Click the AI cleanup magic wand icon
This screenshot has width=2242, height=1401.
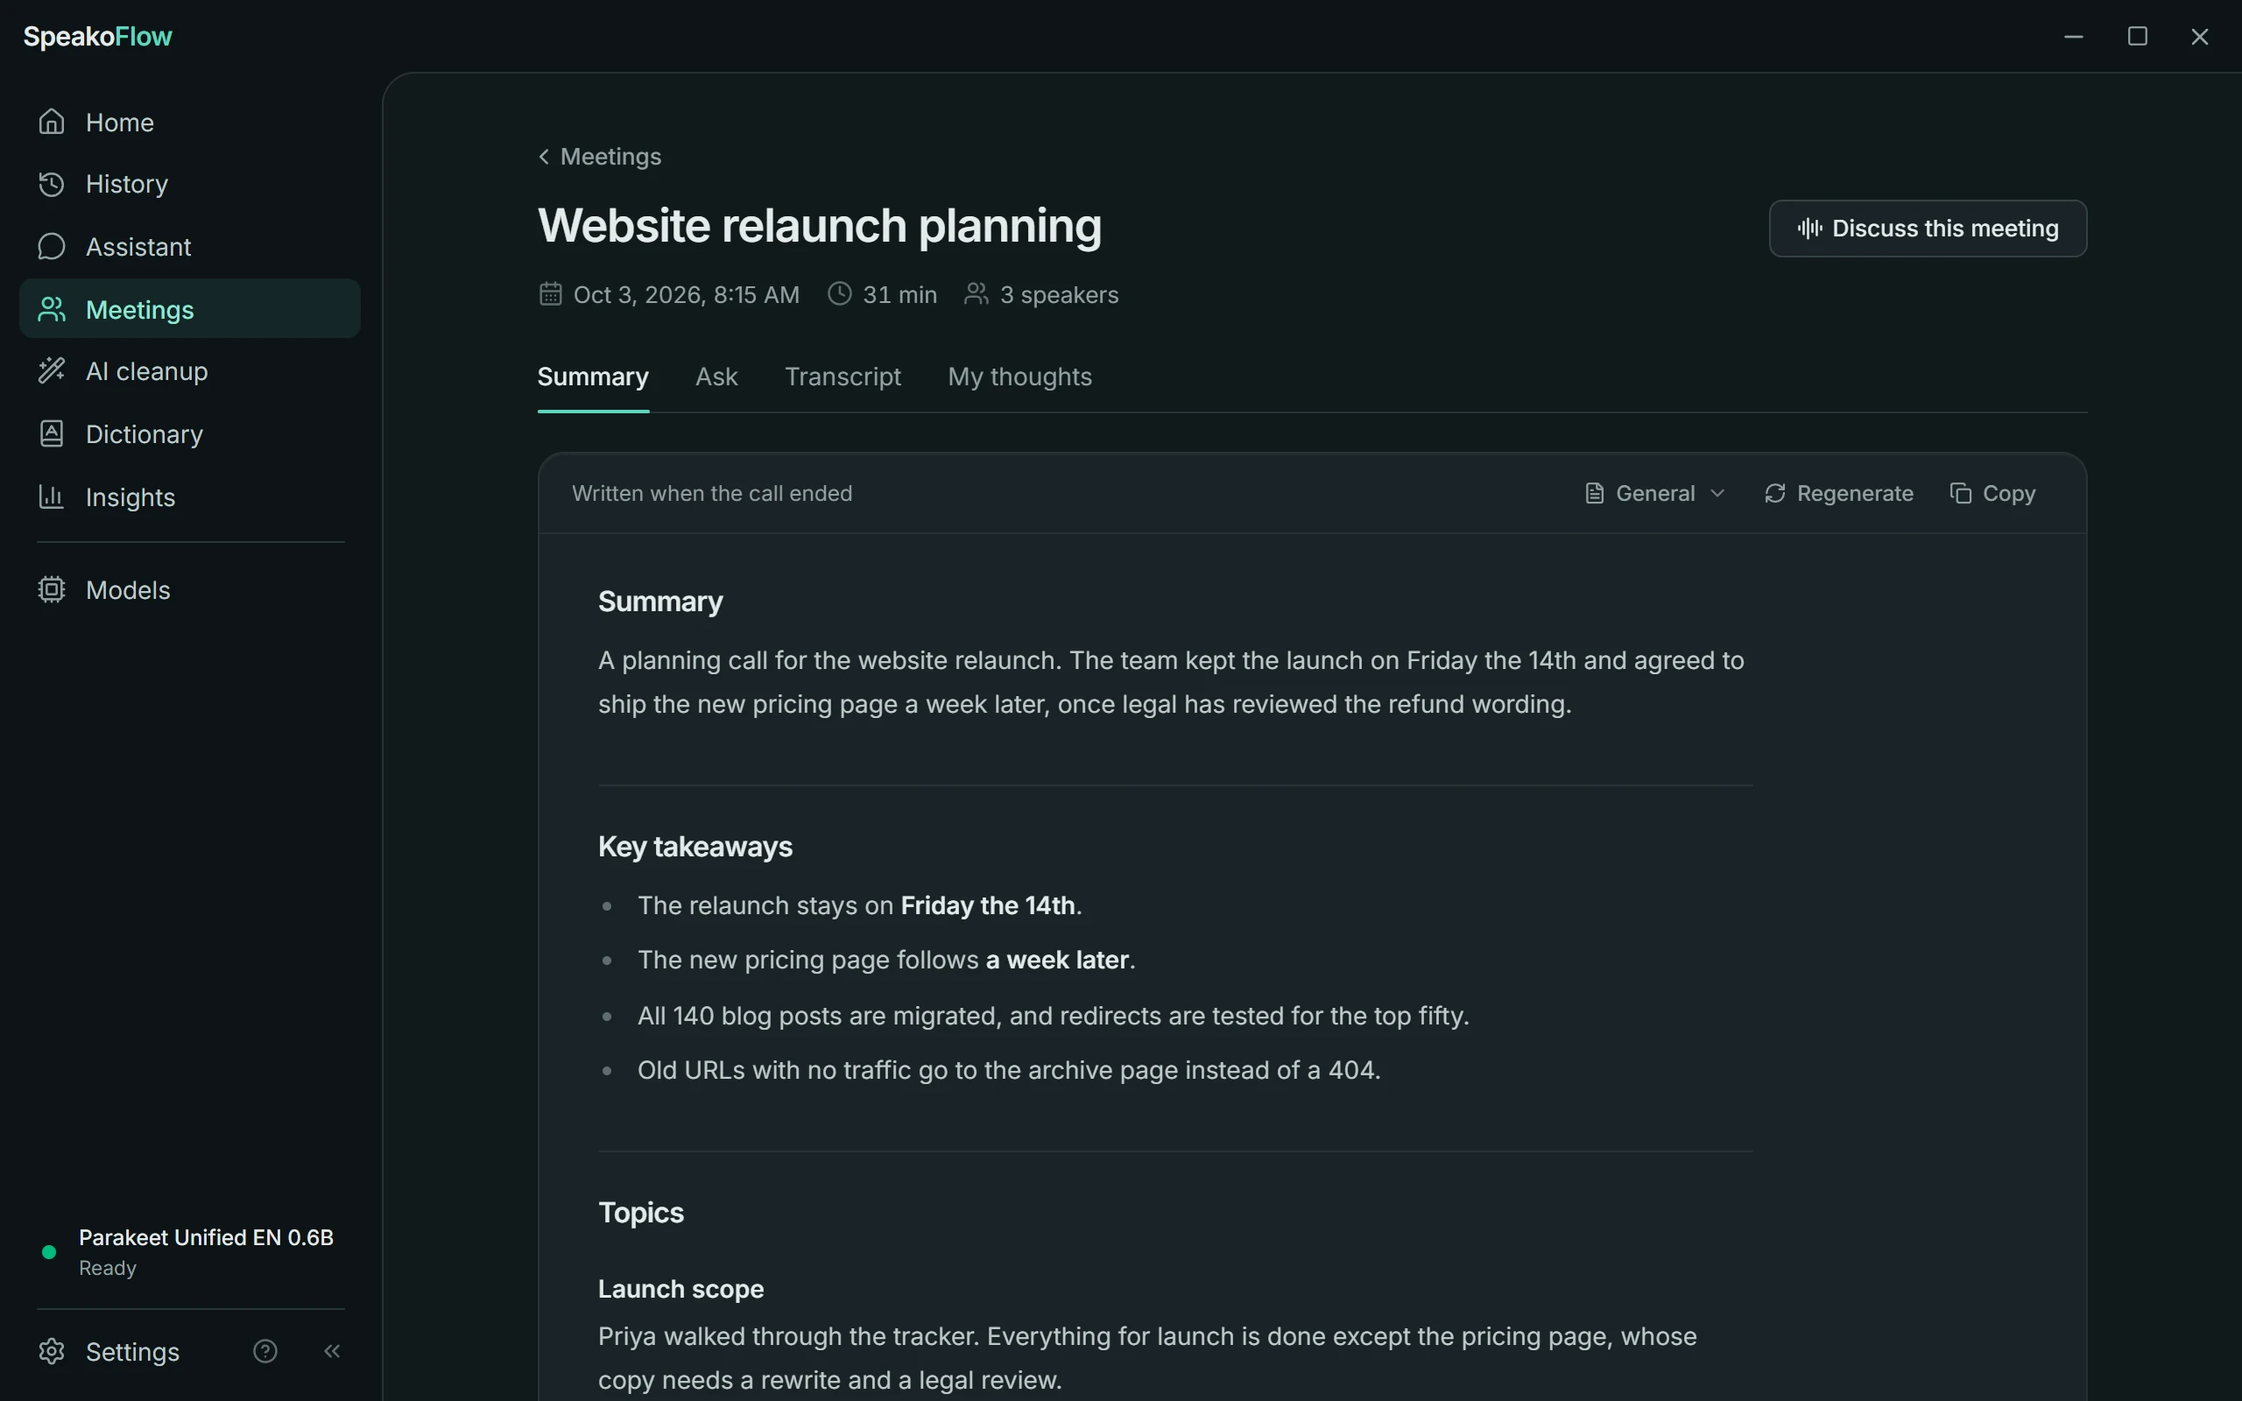click(52, 370)
